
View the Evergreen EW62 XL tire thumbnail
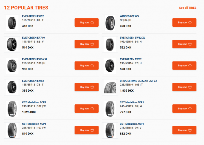coord(110,44)
